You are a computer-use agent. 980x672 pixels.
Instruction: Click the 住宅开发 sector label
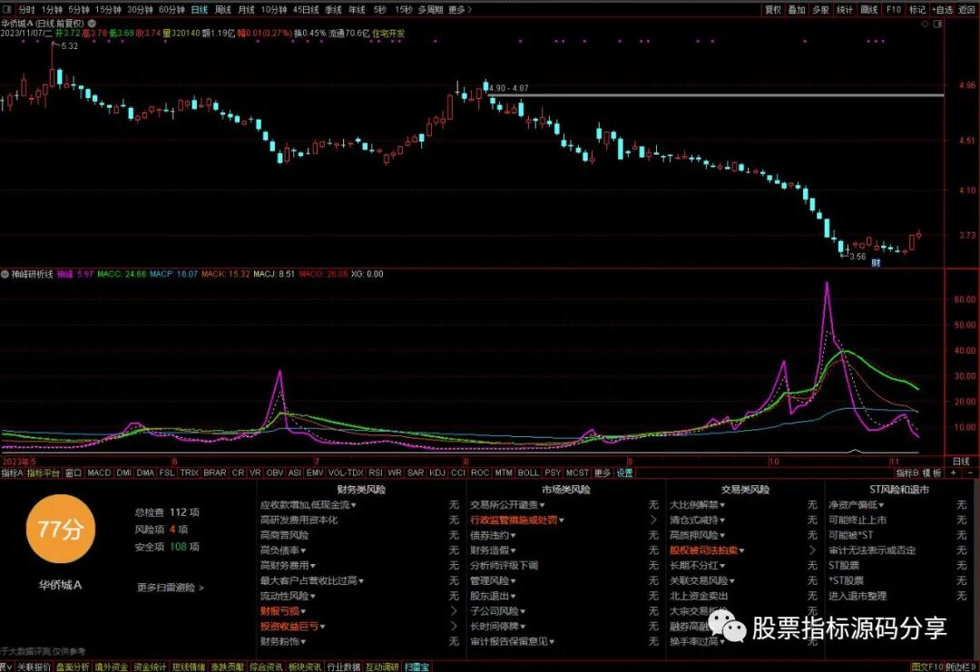tap(388, 33)
